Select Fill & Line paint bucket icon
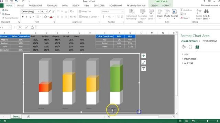 [x=184, y=47]
